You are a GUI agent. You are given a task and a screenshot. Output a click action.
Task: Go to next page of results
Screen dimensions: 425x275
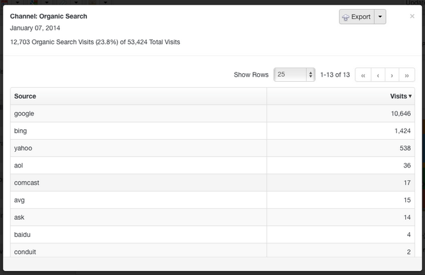391,75
